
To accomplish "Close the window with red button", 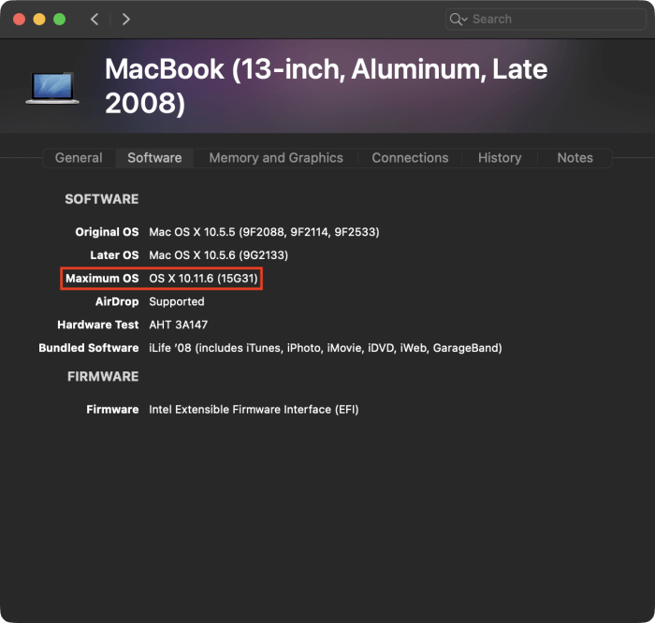I will (x=20, y=20).
